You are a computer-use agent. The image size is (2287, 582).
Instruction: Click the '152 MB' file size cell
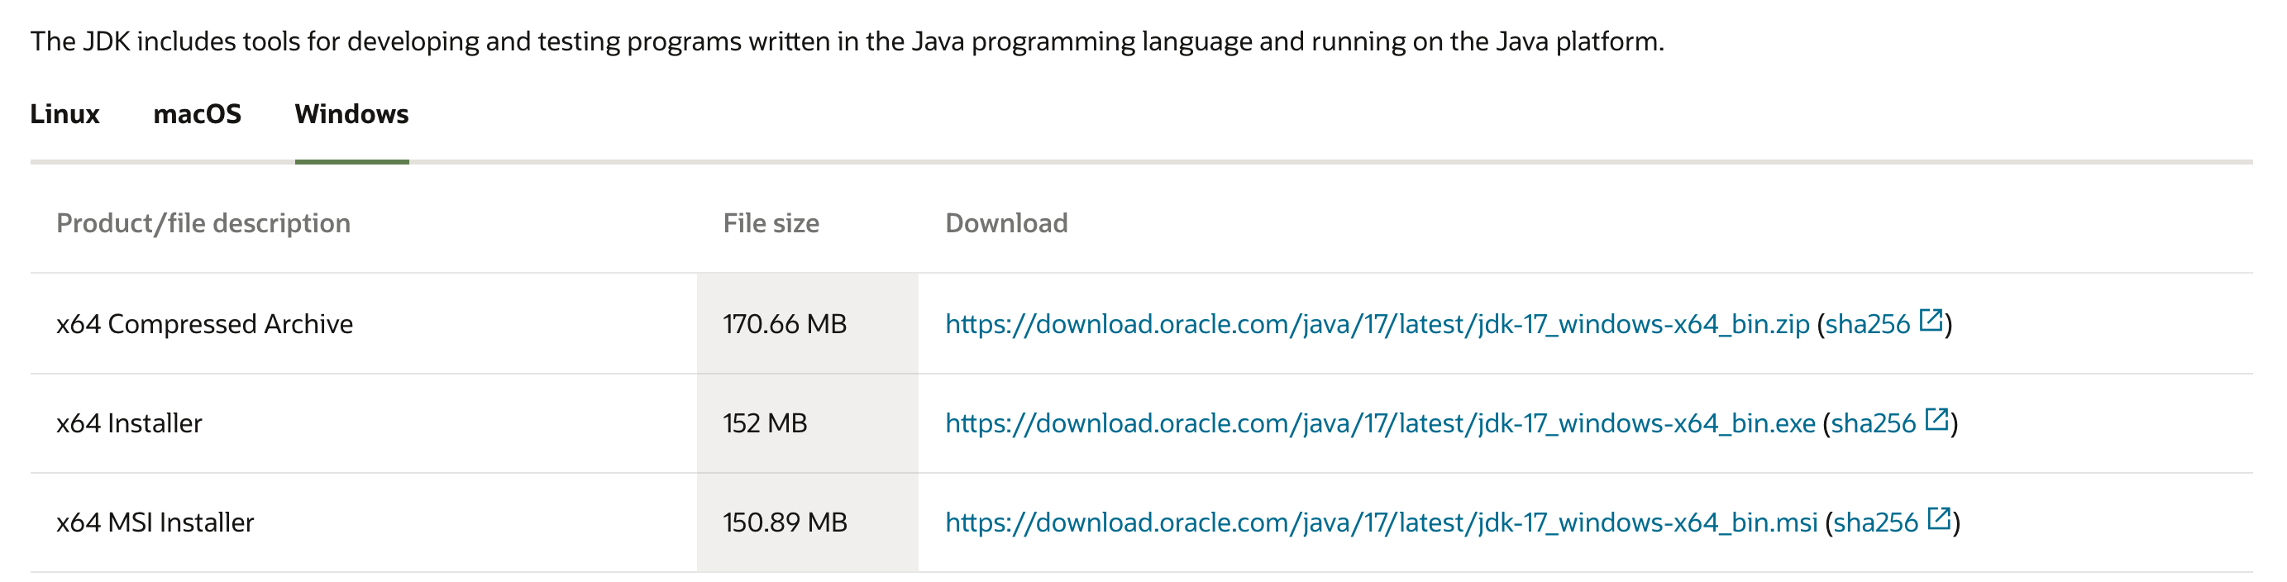807,423
